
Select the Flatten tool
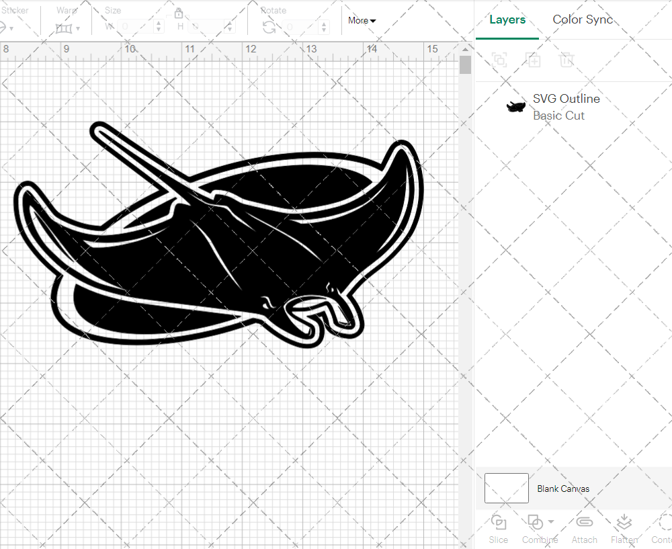624,529
